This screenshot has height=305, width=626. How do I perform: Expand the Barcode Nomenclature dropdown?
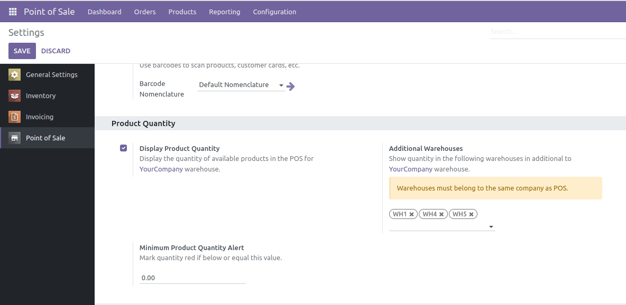281,85
